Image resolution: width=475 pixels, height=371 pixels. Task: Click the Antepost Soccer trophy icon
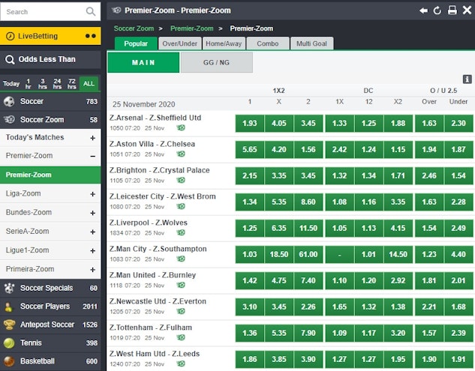(x=9, y=325)
